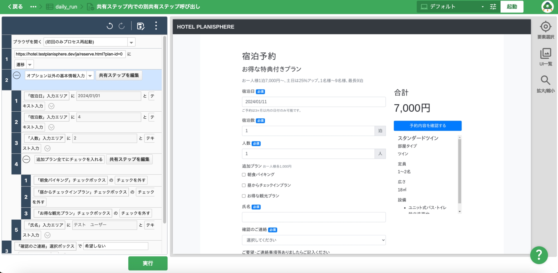Open the 確認のご連絡 select dropdown
The height and width of the screenshot is (273, 558).
pos(314,240)
